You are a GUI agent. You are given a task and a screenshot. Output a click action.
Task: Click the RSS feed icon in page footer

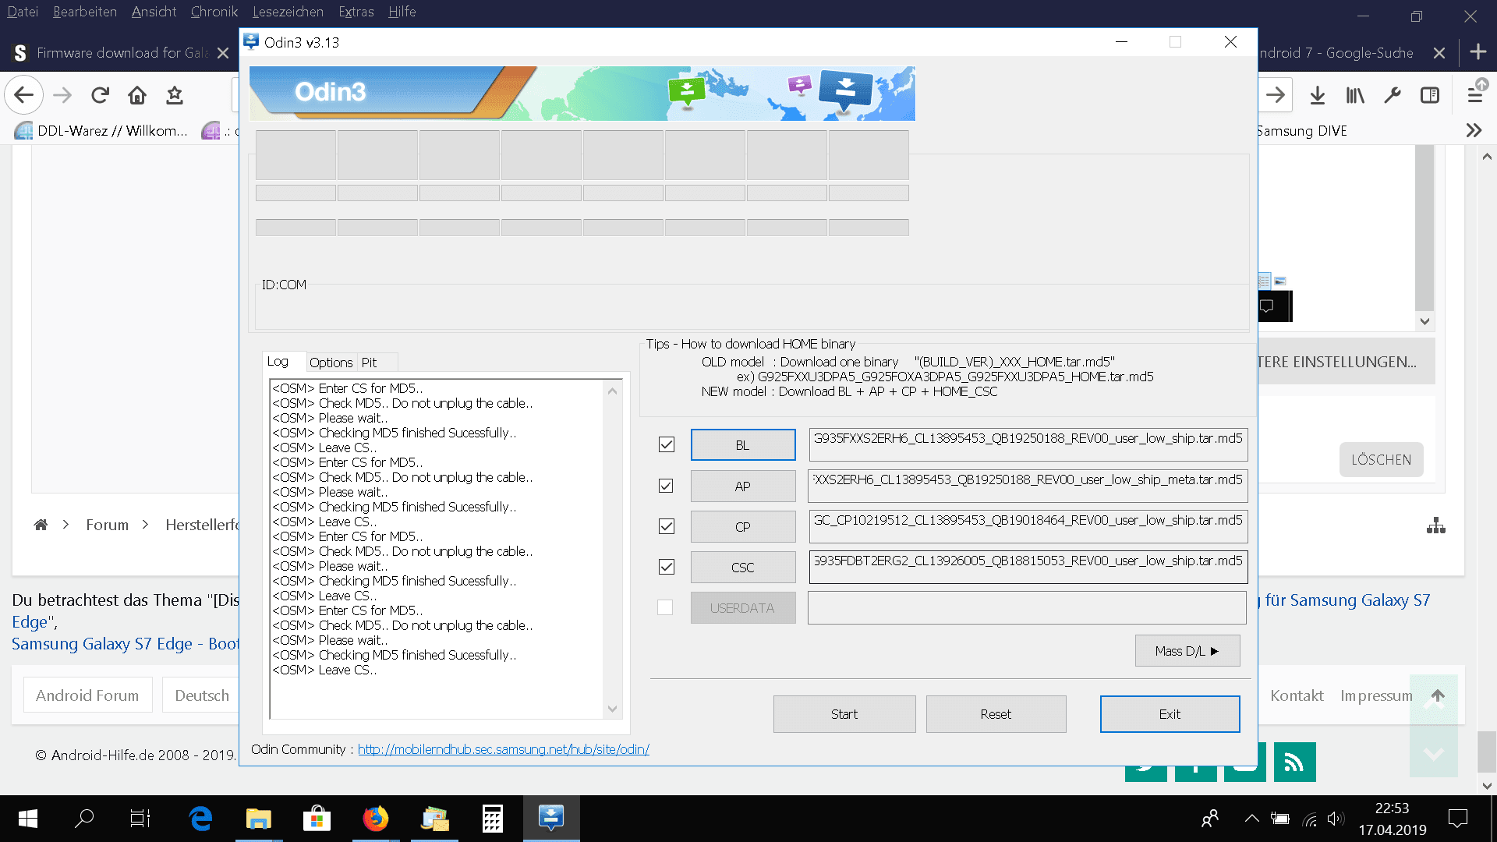pyautogui.click(x=1294, y=762)
